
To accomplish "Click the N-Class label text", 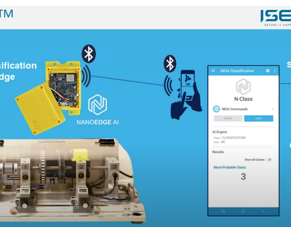I will [x=243, y=99].
